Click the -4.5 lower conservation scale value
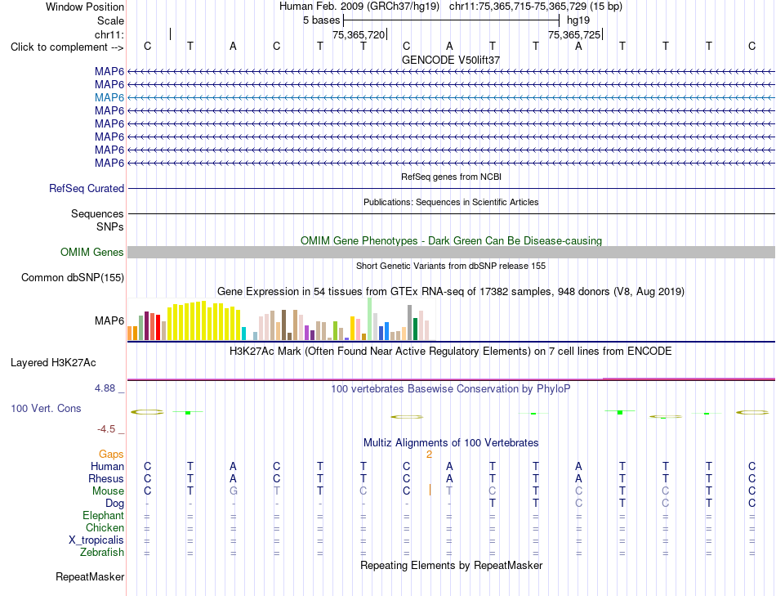The height and width of the screenshot is (596, 776). point(106,429)
